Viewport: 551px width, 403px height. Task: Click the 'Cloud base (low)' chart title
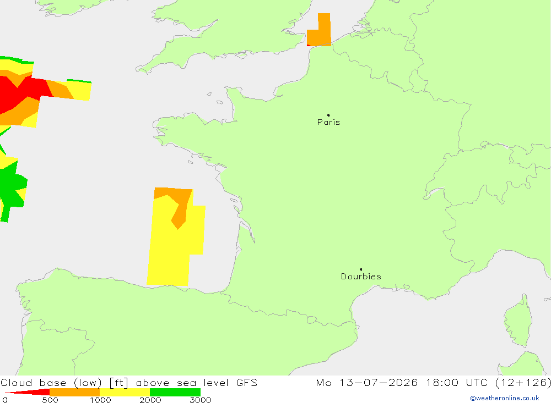(x=51, y=383)
